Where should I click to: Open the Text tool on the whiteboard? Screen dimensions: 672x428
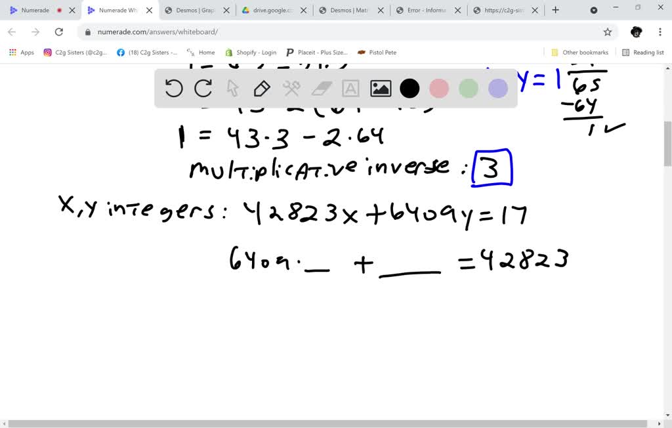coord(350,89)
